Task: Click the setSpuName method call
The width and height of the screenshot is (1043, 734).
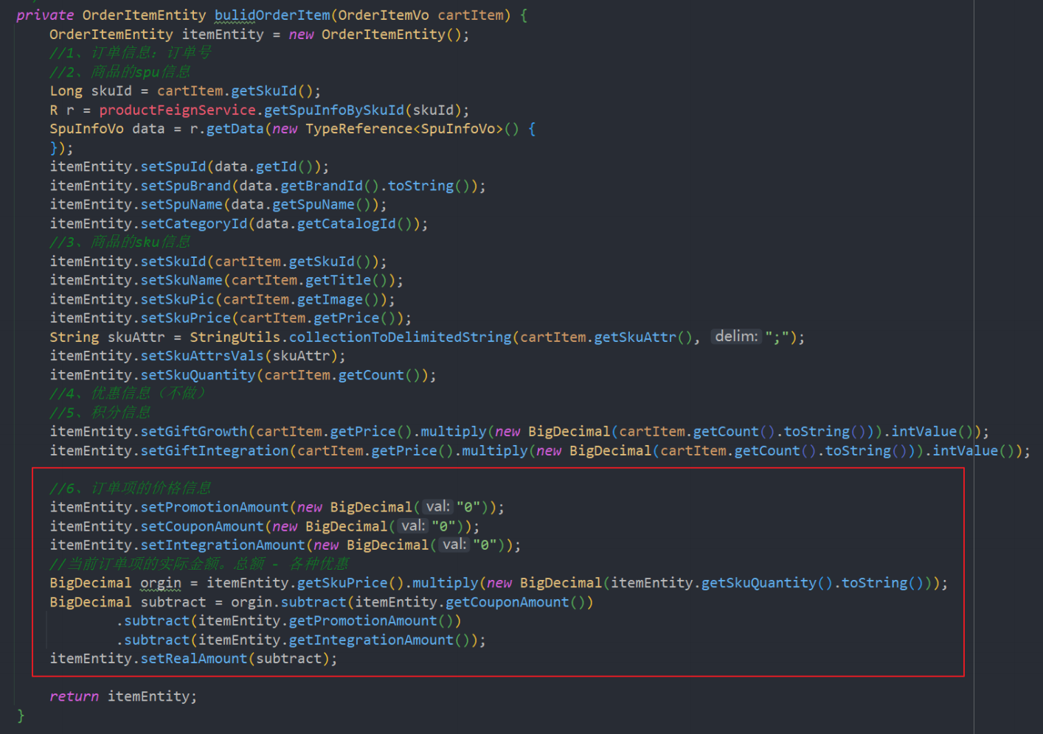Action: pyautogui.click(x=181, y=204)
